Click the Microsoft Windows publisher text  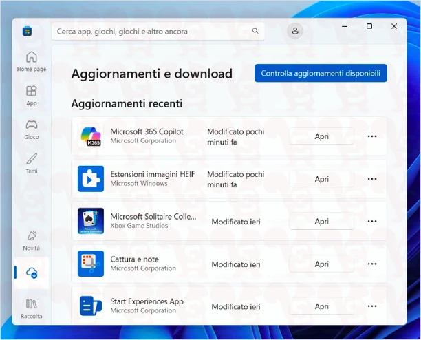[x=139, y=184]
